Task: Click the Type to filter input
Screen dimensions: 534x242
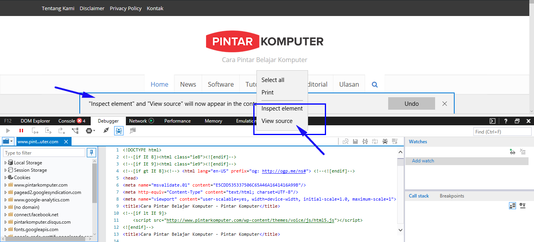Action: (x=44, y=153)
